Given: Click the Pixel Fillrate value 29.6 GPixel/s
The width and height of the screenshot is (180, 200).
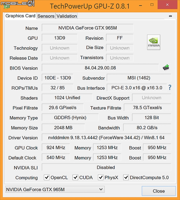Looking at the screenshot, I should 63,107.
